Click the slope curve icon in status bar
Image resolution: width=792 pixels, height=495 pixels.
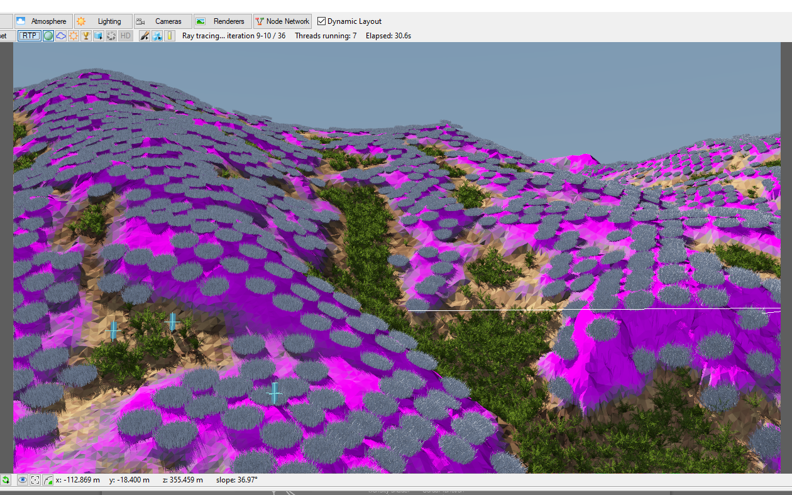click(48, 480)
